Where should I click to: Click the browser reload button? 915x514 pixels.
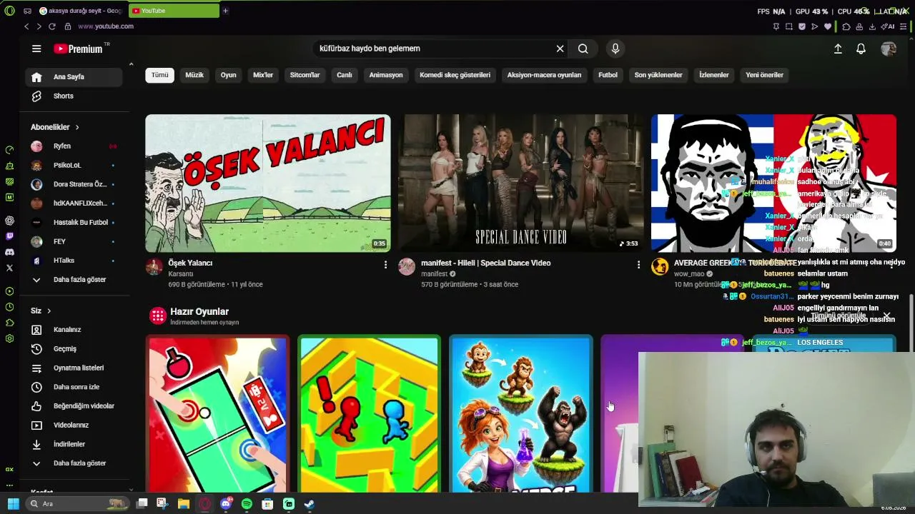tap(52, 26)
